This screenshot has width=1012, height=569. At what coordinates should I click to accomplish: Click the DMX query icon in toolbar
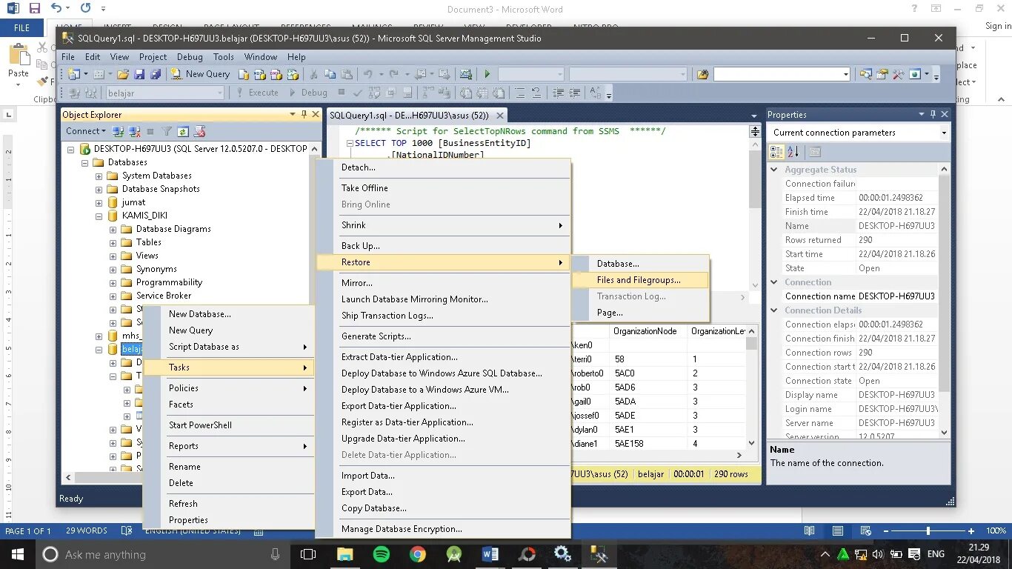276,74
